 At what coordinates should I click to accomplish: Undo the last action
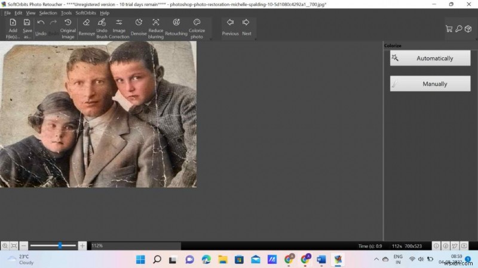tap(41, 28)
